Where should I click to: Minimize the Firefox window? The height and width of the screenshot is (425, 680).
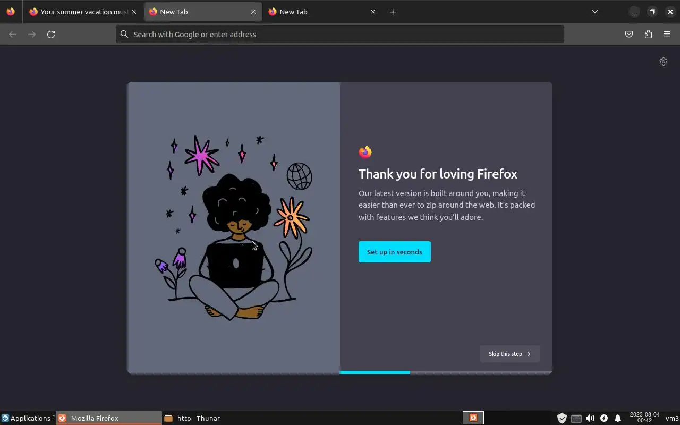tap(634, 12)
